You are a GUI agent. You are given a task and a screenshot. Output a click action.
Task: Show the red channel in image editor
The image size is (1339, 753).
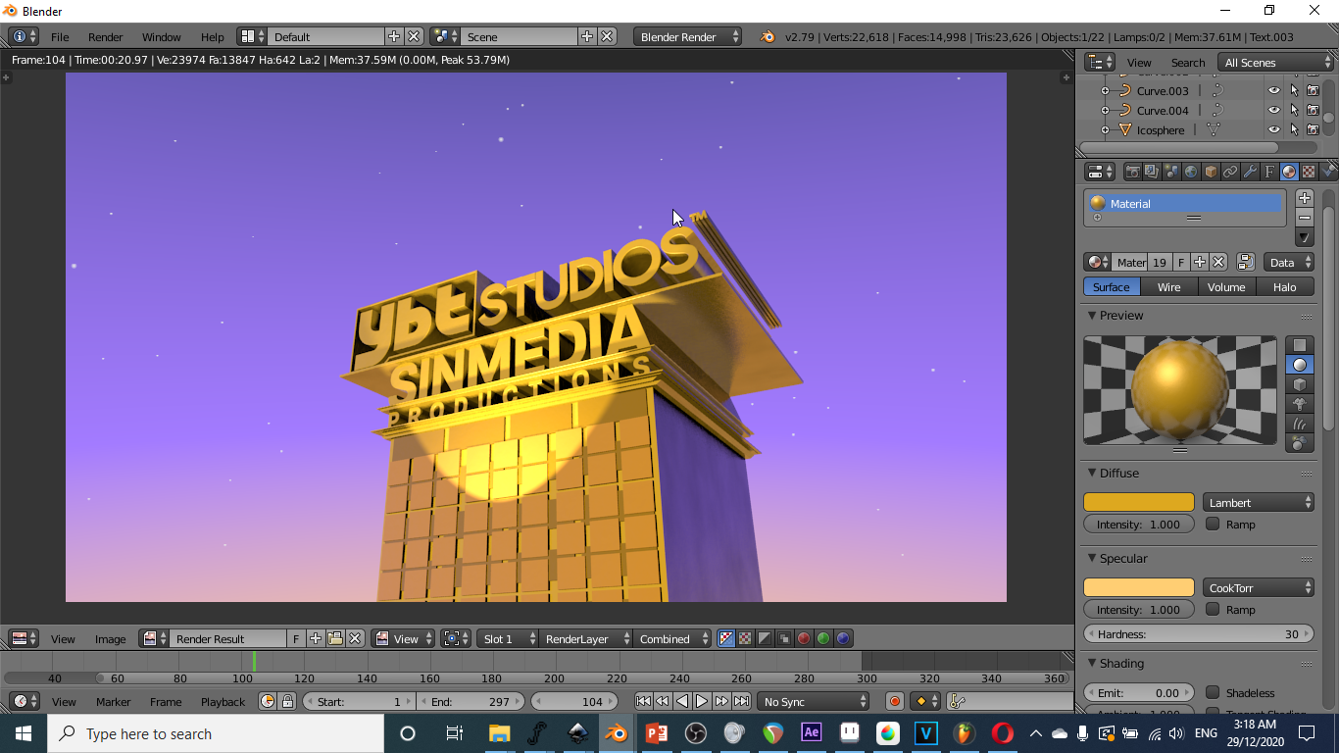tap(804, 638)
